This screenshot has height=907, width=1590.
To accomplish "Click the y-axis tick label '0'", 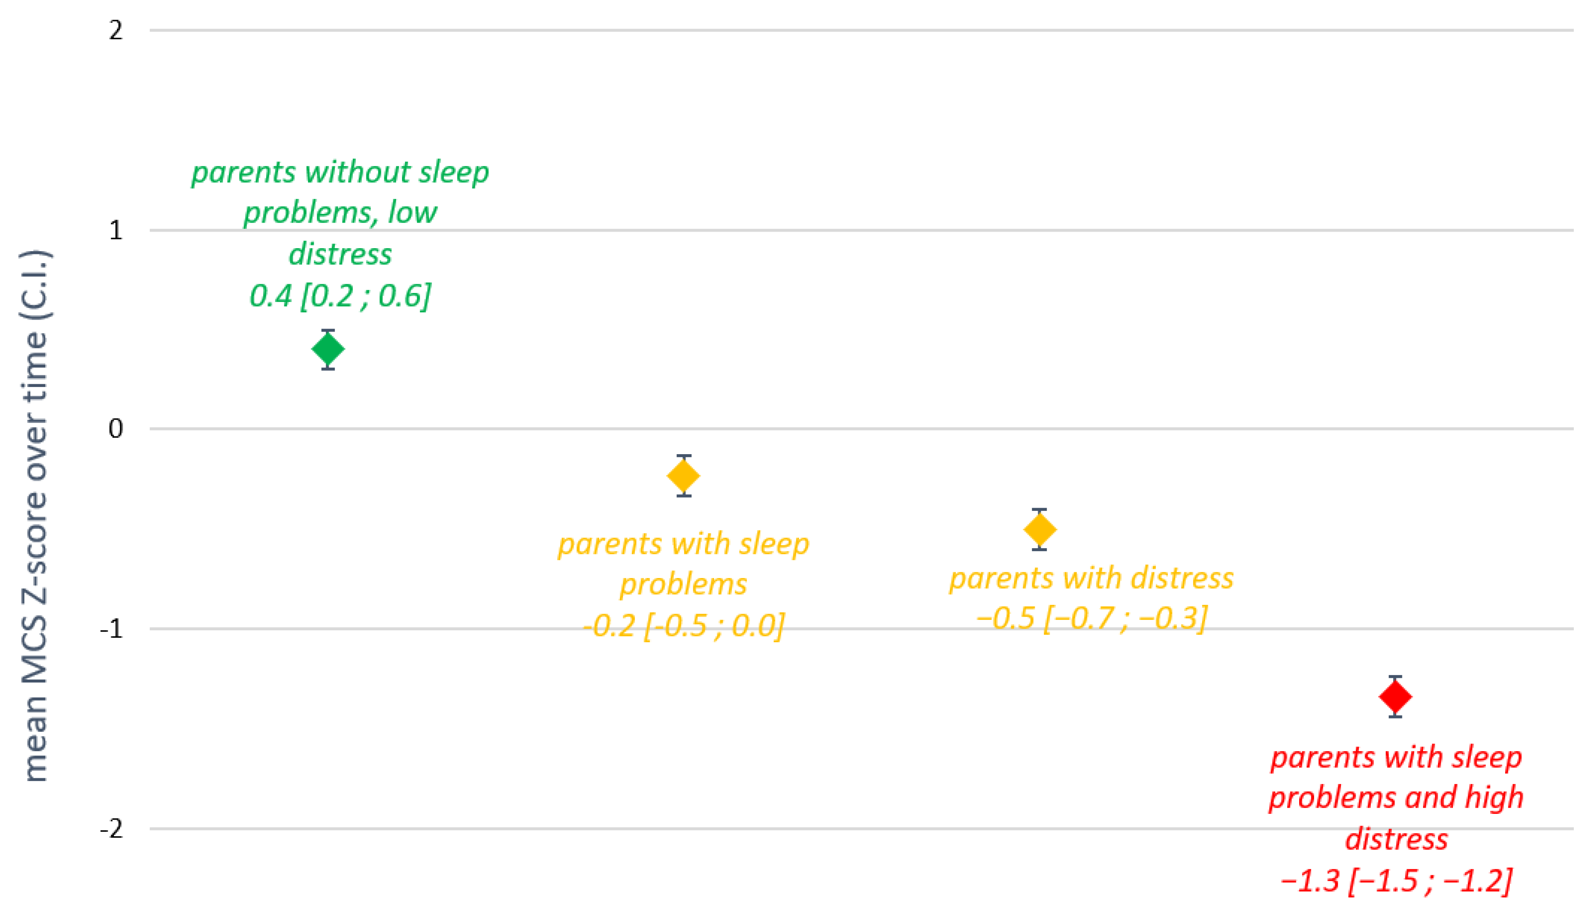I will (116, 429).
